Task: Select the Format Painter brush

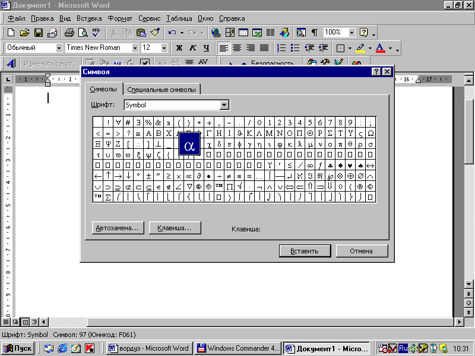Action: (x=155, y=33)
